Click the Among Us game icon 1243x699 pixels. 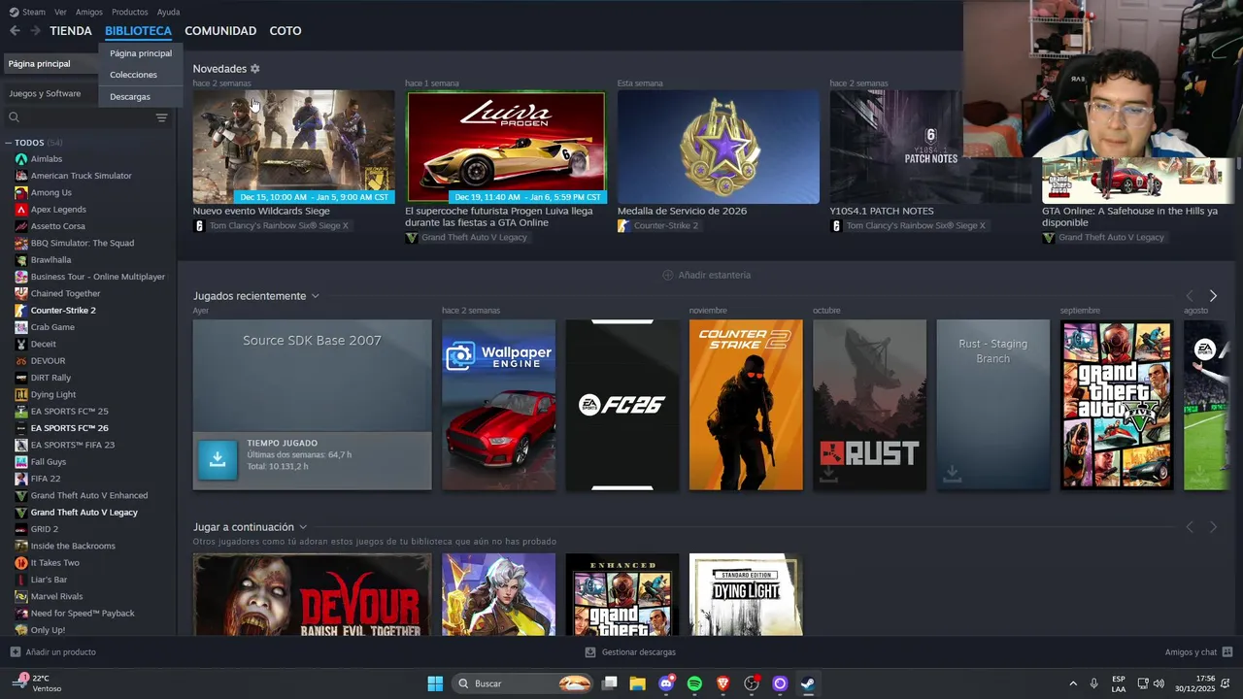(21, 192)
